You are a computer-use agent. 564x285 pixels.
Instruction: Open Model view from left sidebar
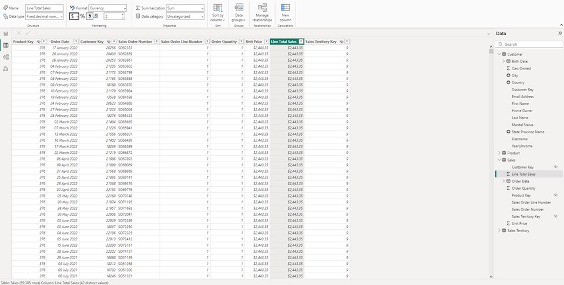coord(6,57)
